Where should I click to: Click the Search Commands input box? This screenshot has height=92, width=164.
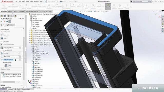click(x=140, y=2)
